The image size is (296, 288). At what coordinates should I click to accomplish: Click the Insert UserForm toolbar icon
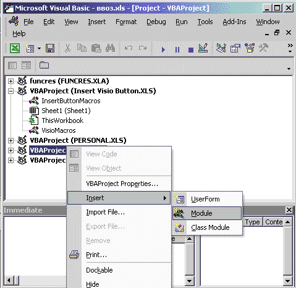(x=30, y=49)
